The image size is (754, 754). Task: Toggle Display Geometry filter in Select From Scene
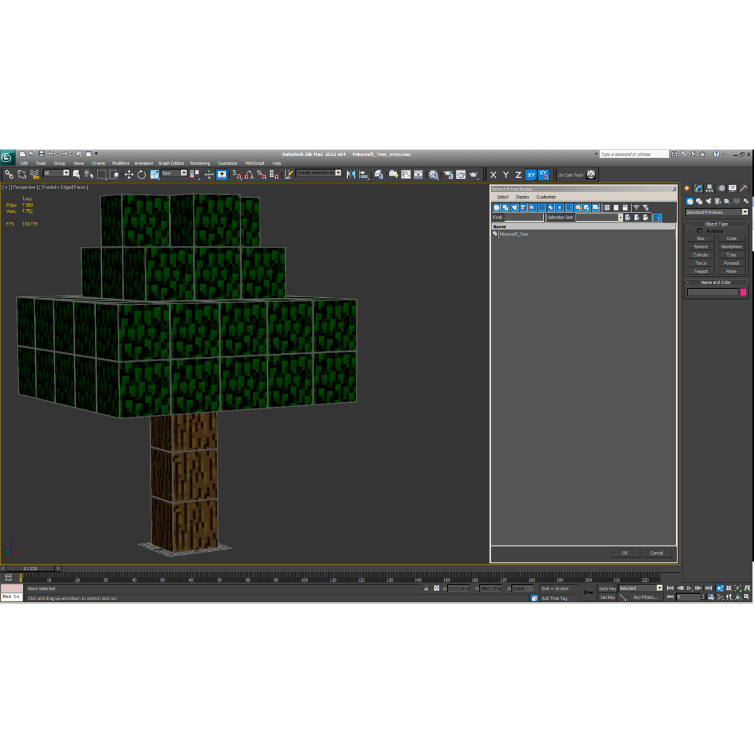[496, 207]
